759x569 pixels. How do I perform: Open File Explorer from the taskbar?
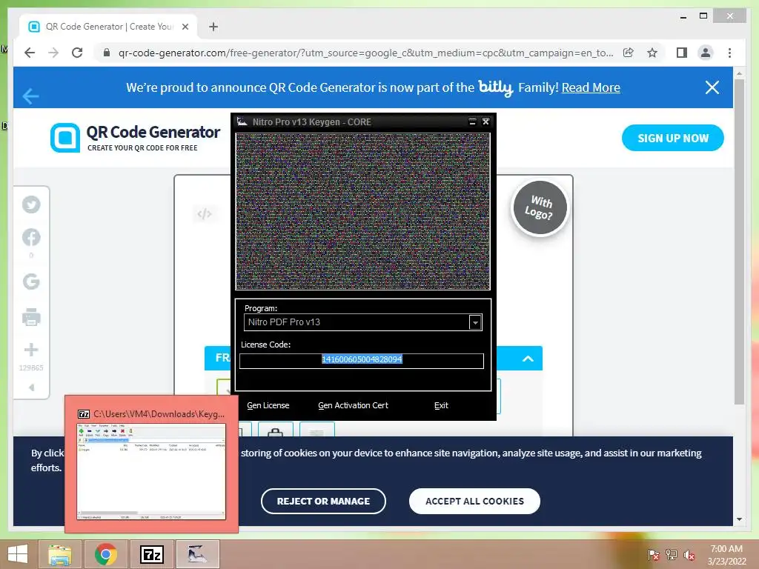pyautogui.click(x=59, y=554)
